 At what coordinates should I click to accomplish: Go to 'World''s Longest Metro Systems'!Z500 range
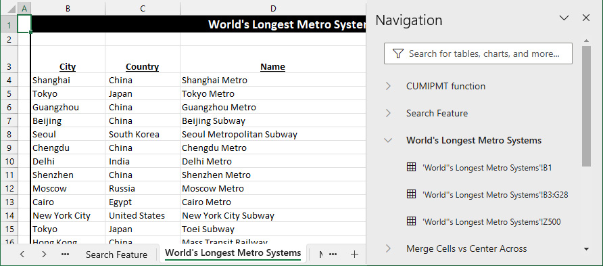pos(491,222)
